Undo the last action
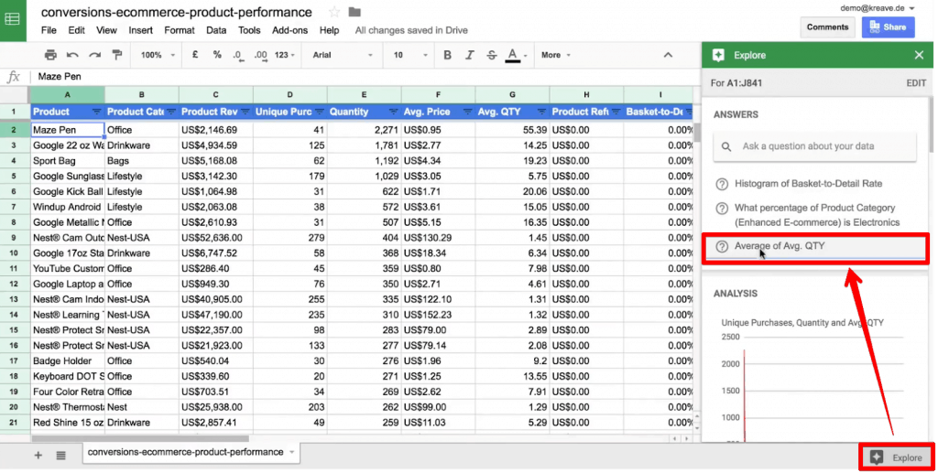The image size is (938, 473). click(72, 55)
